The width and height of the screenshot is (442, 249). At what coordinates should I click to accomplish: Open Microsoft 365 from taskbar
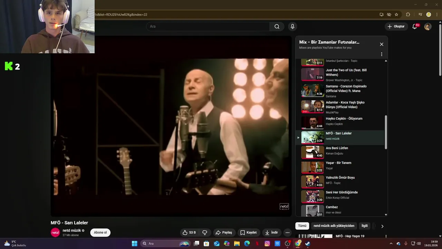click(x=227, y=243)
